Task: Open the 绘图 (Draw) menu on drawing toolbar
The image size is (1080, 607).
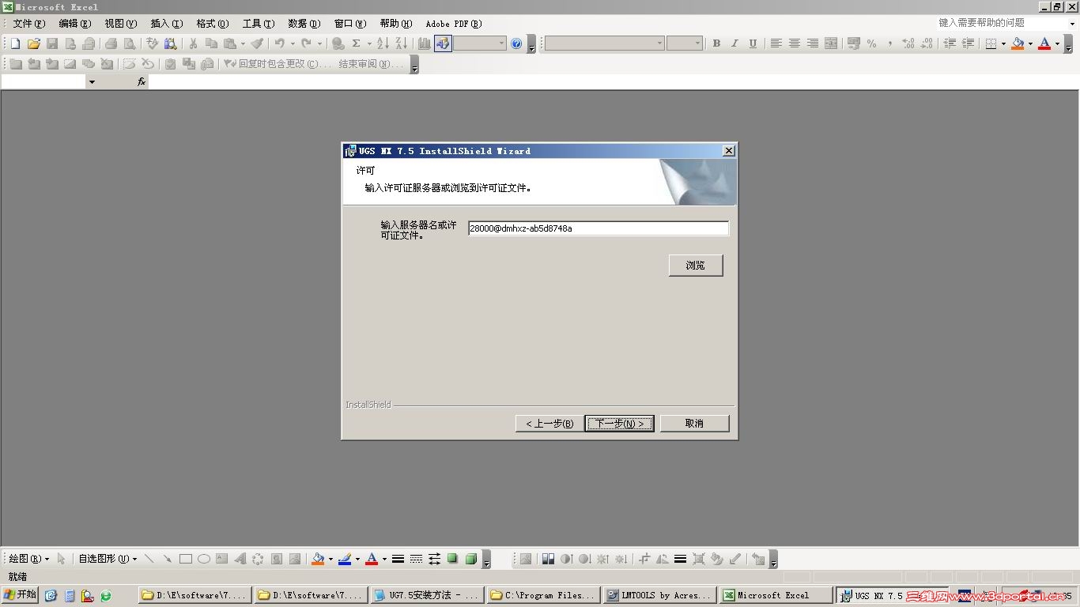Action: (x=28, y=559)
